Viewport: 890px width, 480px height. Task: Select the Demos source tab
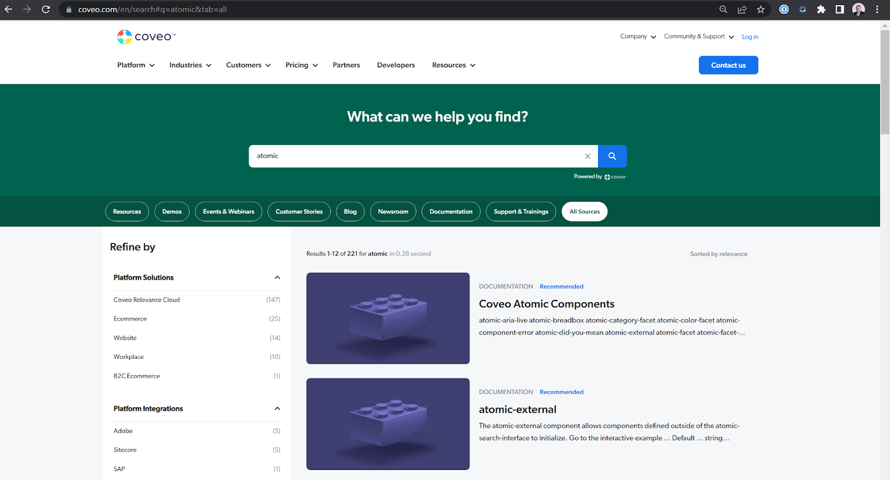click(x=172, y=212)
